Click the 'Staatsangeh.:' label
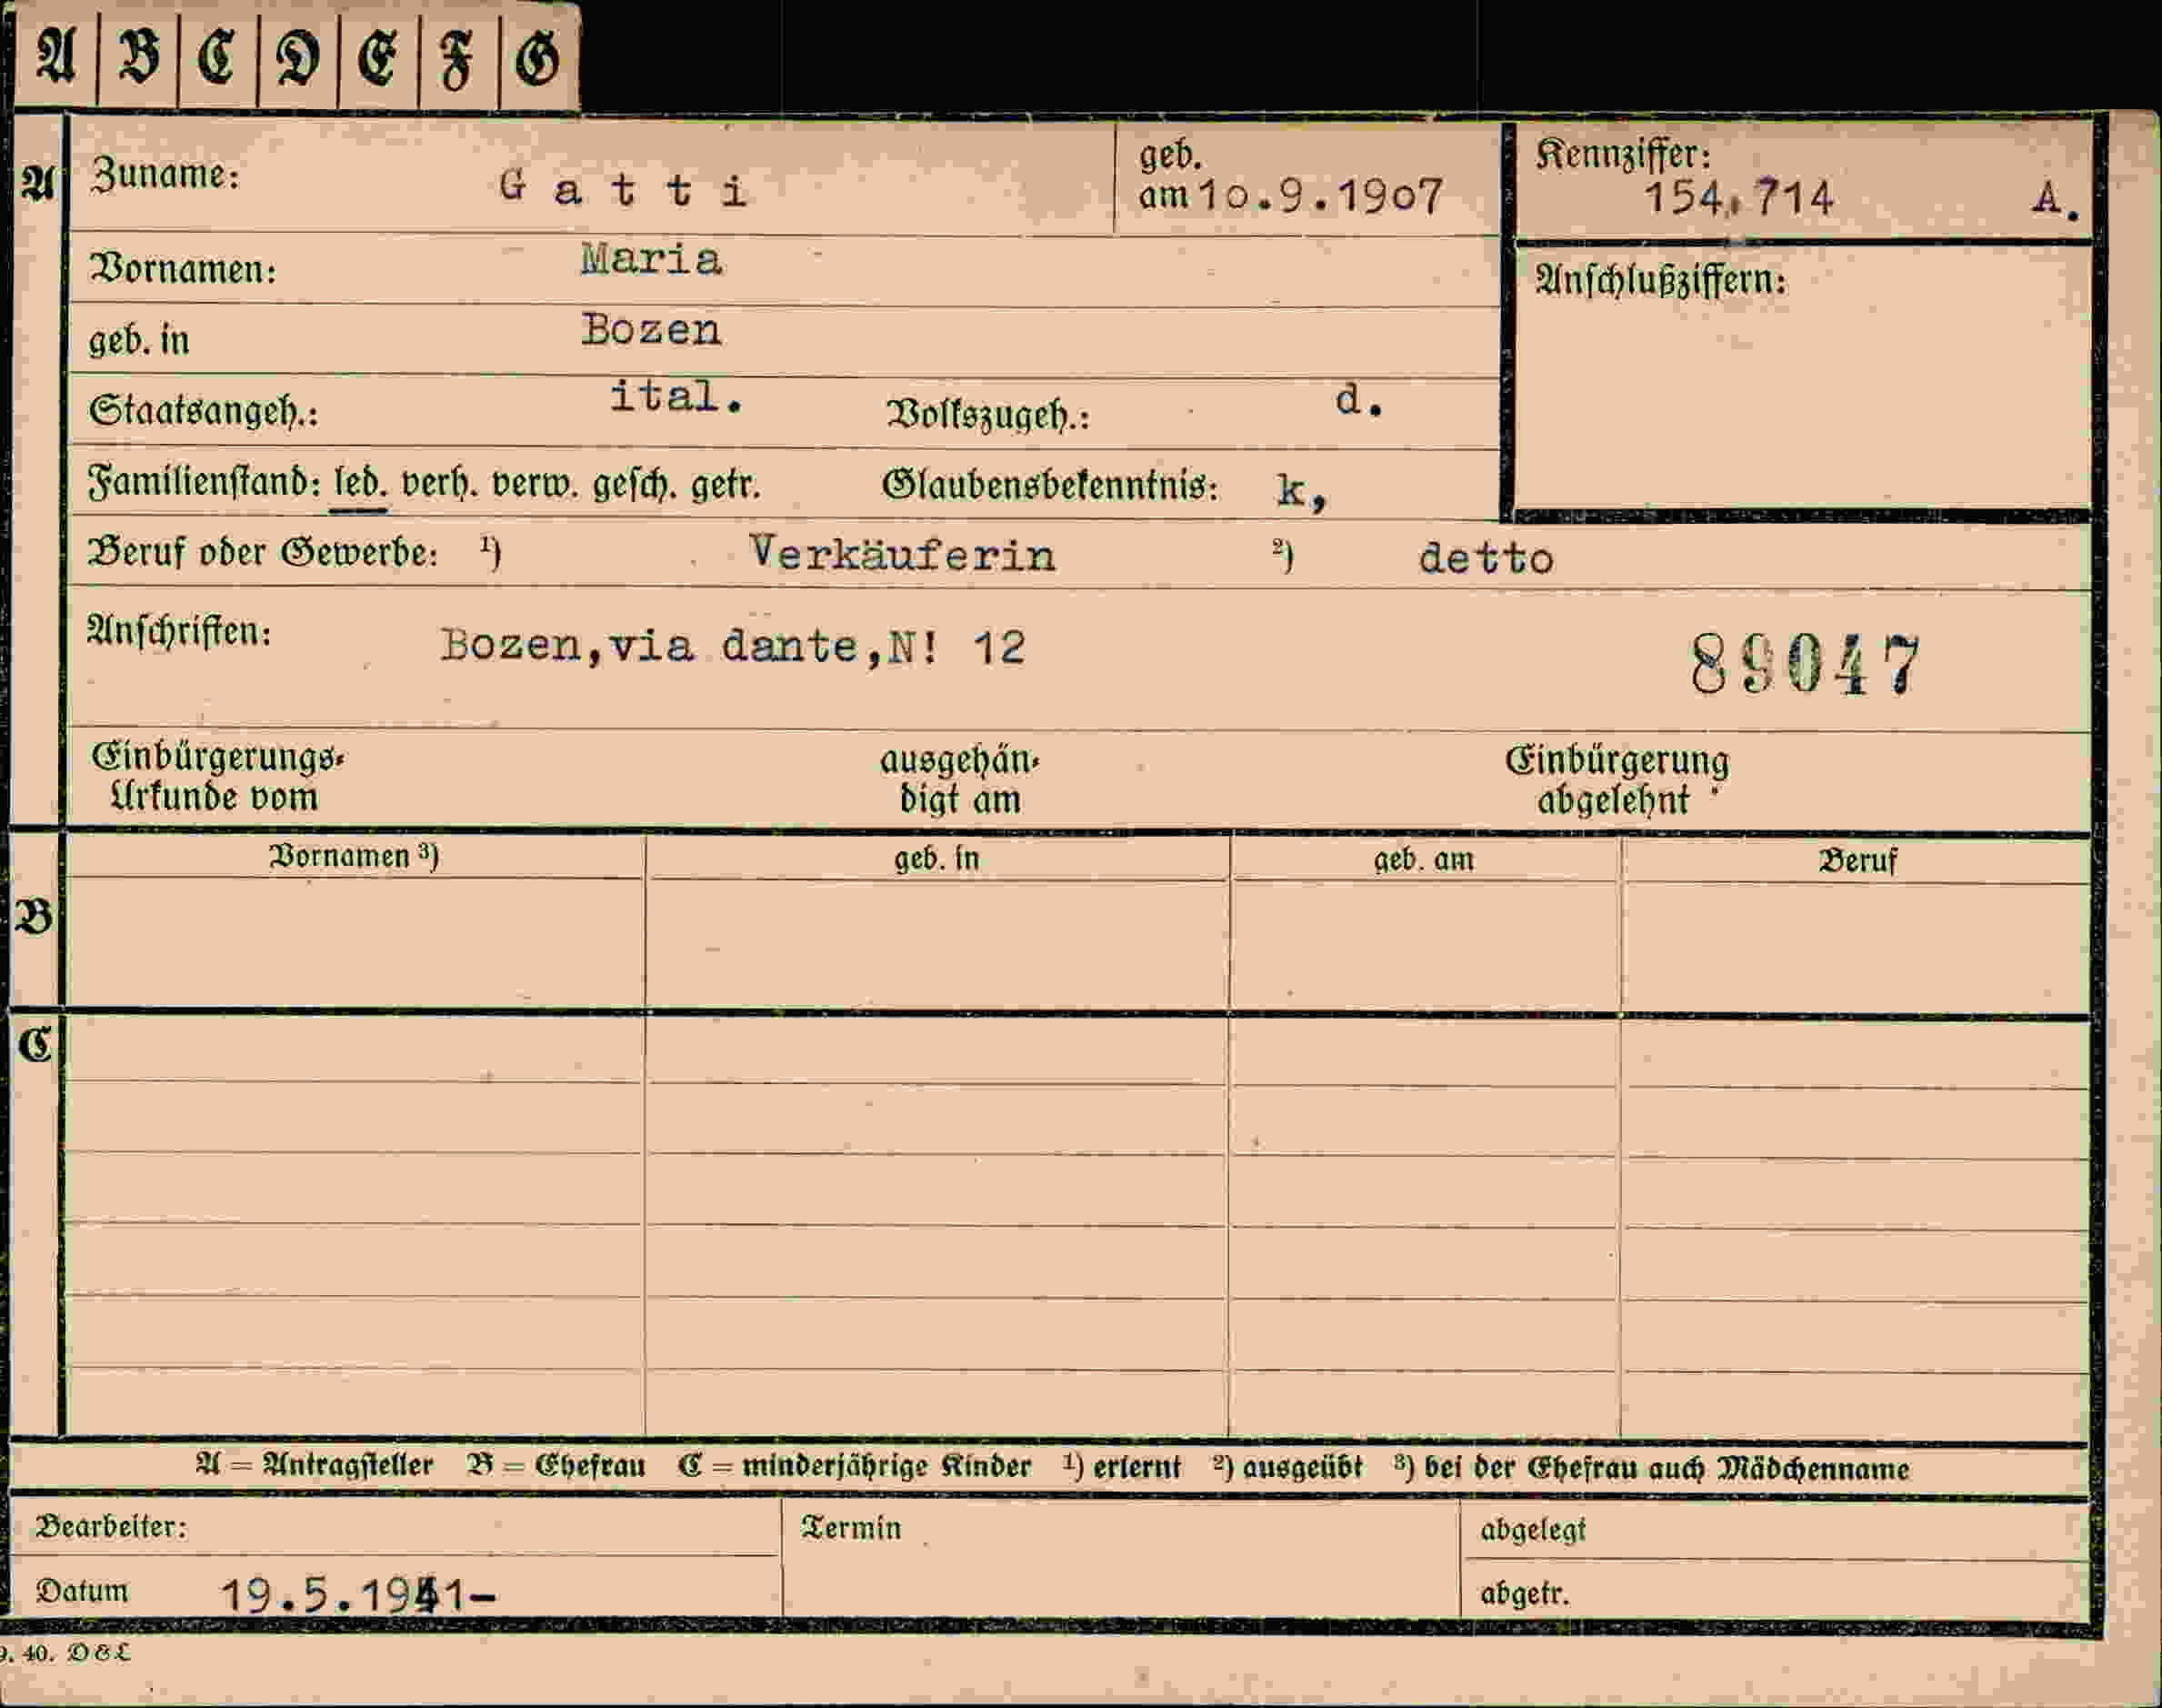Image resolution: width=2162 pixels, height=1708 pixels. (x=204, y=411)
